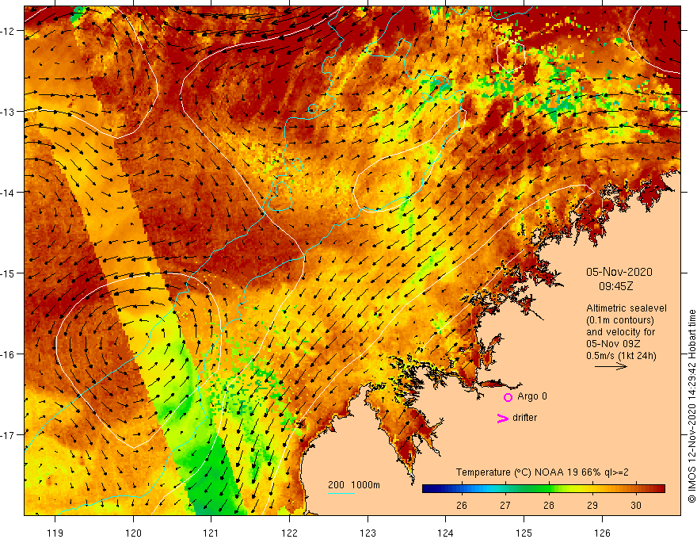Click the longitude axis label 122
Image resolution: width=697 pixels, height=539 pixels.
click(289, 533)
